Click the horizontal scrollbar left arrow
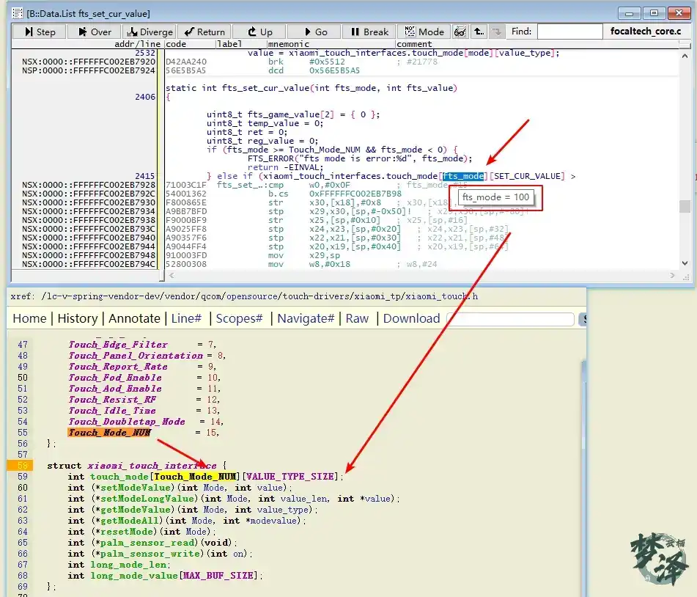697x597 pixels. point(172,275)
